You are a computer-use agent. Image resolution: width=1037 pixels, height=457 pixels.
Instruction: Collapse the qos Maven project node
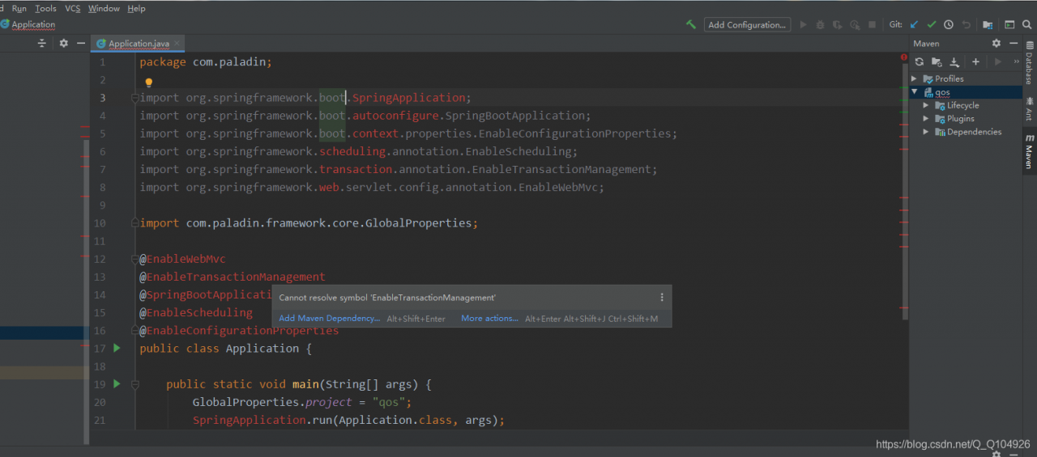point(915,92)
